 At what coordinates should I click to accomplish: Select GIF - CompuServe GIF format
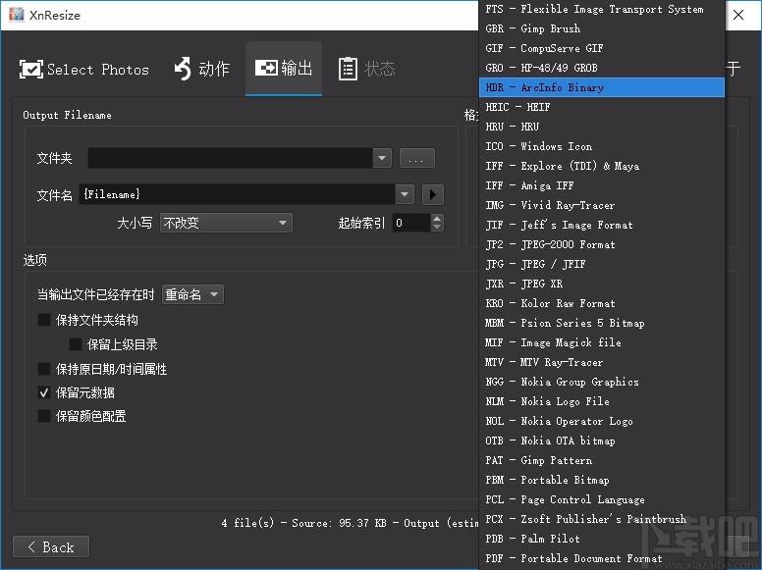602,48
